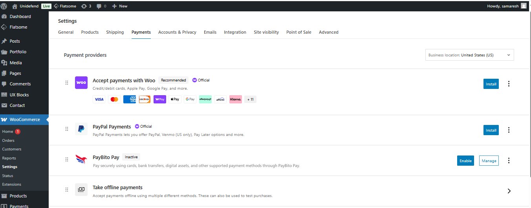The height and width of the screenshot is (208, 531).
Task: Open Portfolio in the sidebar
Action: (24, 52)
